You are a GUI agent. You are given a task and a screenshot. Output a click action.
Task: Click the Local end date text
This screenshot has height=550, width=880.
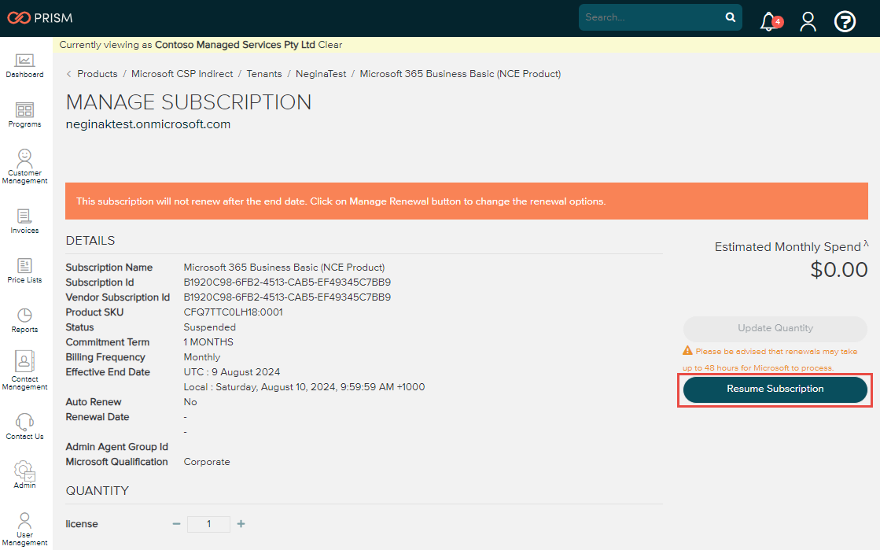coord(304,387)
